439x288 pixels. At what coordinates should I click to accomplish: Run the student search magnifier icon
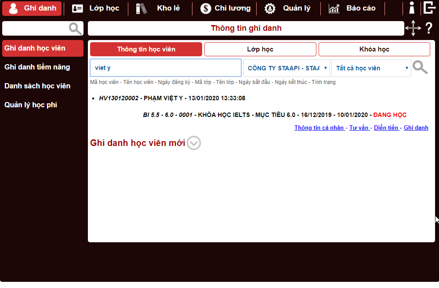point(420,68)
